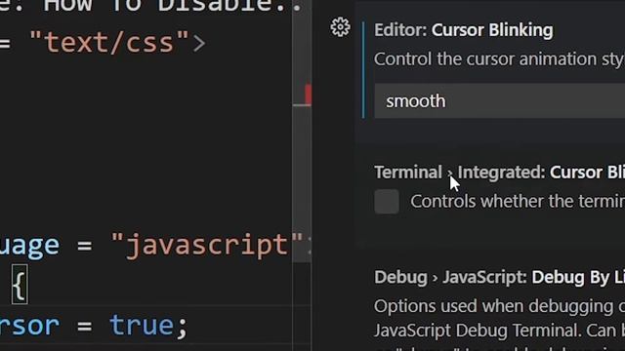
Task: Toggle the Terminal Integrated Cursor Blinking checkbox
Action: pyautogui.click(x=387, y=202)
